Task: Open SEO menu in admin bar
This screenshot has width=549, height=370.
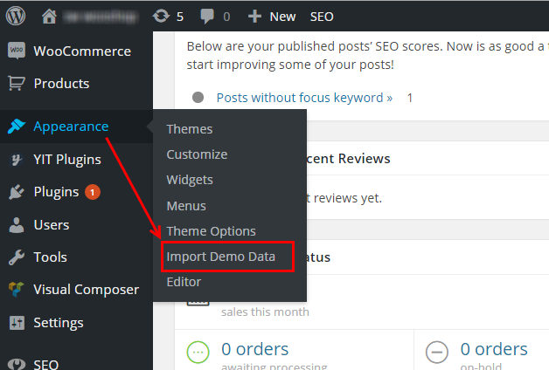Action: (x=322, y=16)
